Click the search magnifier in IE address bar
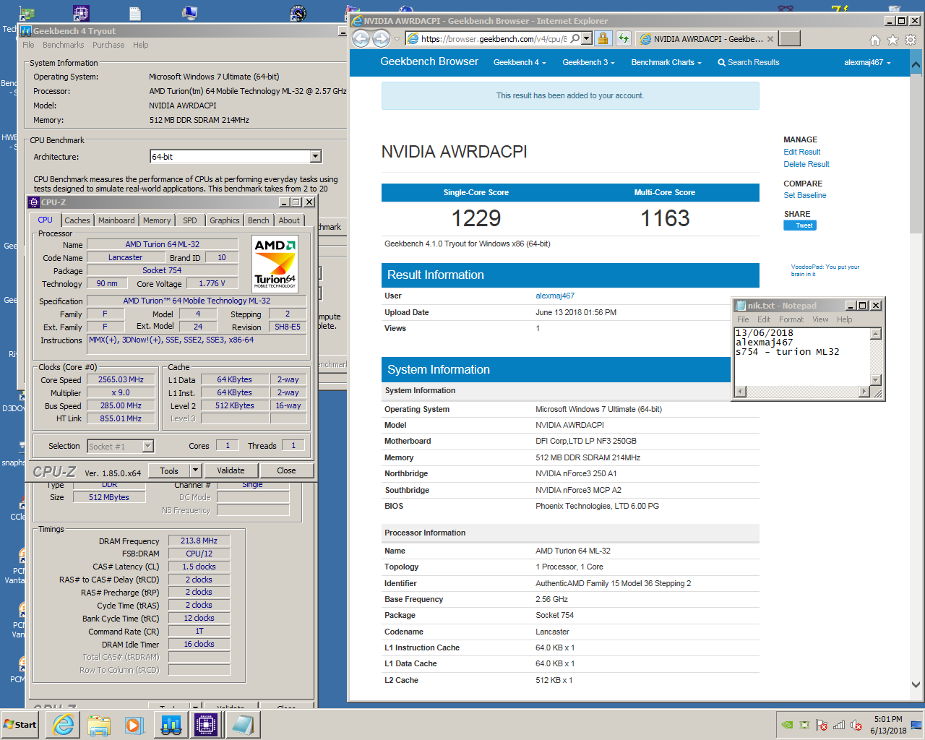Viewport: 925px width, 740px height. pyautogui.click(x=575, y=39)
